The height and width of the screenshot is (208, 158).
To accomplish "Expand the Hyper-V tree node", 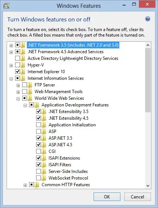I will pos(11,65).
